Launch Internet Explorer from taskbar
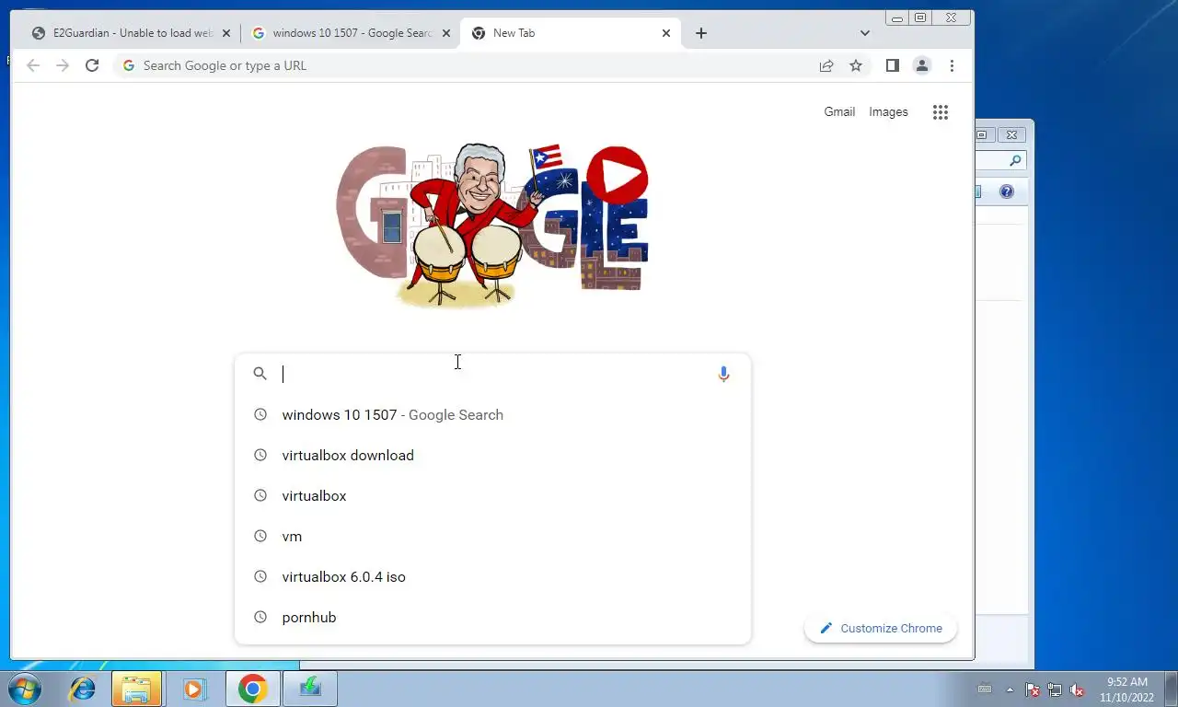 (82, 689)
